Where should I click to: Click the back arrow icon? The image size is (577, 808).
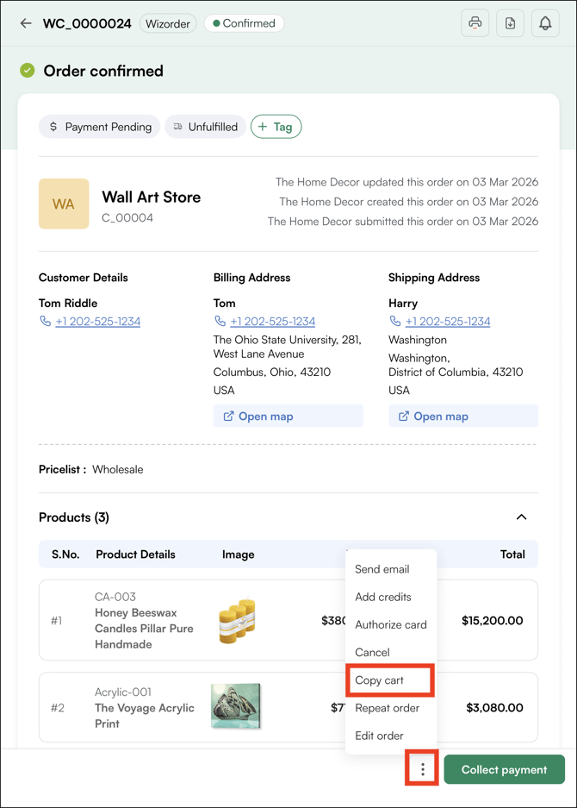26,23
